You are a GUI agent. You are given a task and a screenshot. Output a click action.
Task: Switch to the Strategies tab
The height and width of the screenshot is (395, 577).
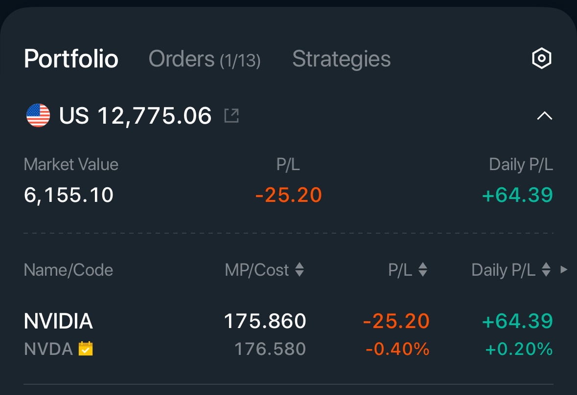(342, 59)
